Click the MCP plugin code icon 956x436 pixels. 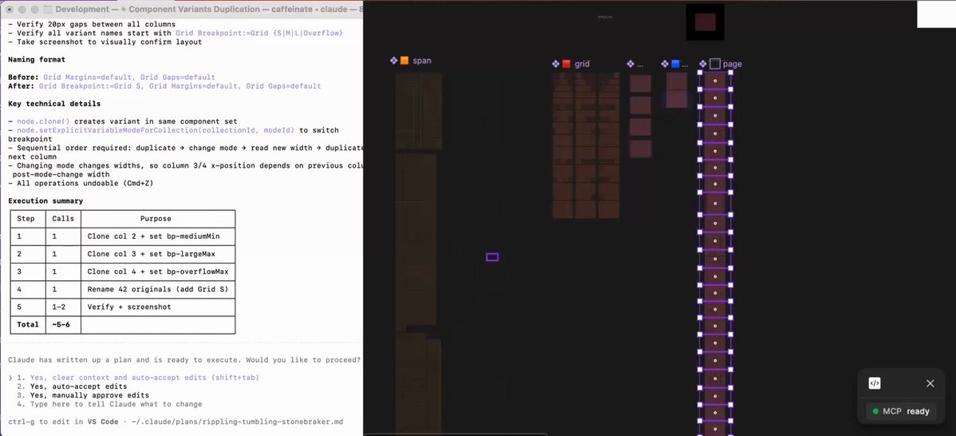point(875,383)
